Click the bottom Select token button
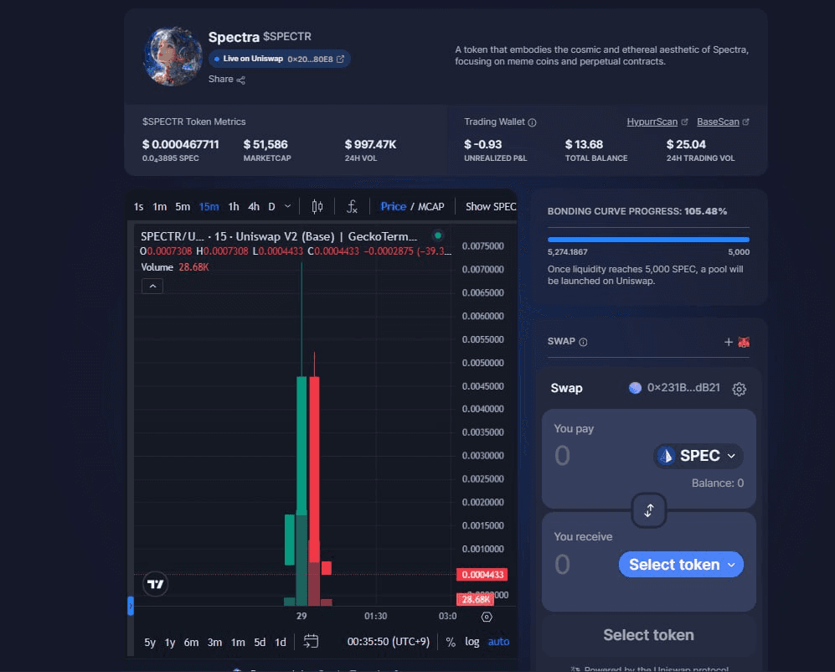 [648, 634]
